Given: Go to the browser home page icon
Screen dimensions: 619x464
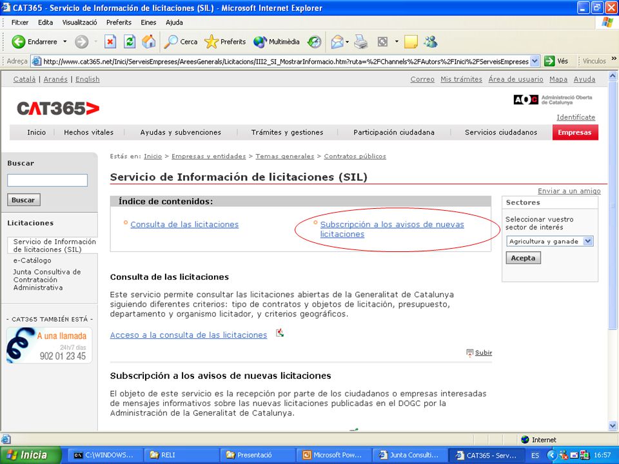Looking at the screenshot, I should pyautogui.click(x=149, y=41).
